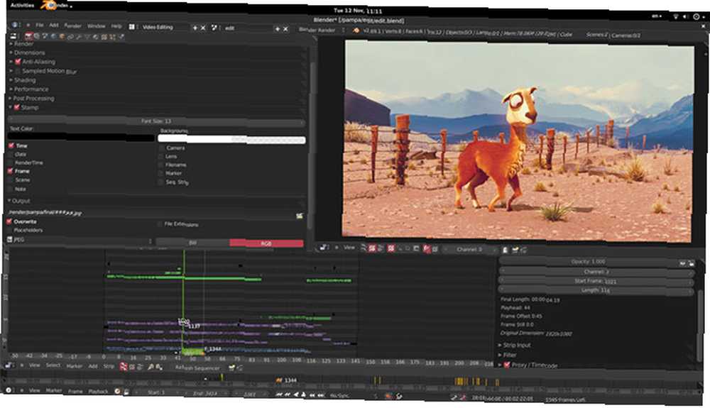Play the animation in reverse
The height and width of the screenshot is (408, 710).
296,395
